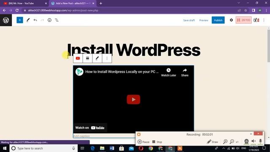Open block toolbar more options menu
Image resolution: width=270 pixels, height=152 pixels.
tap(107, 58)
